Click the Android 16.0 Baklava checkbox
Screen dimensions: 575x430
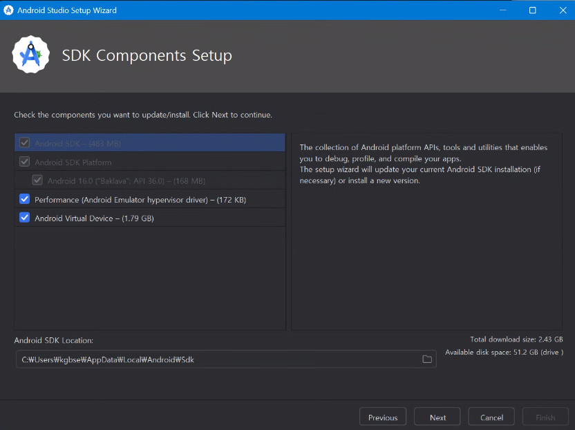[x=37, y=180]
